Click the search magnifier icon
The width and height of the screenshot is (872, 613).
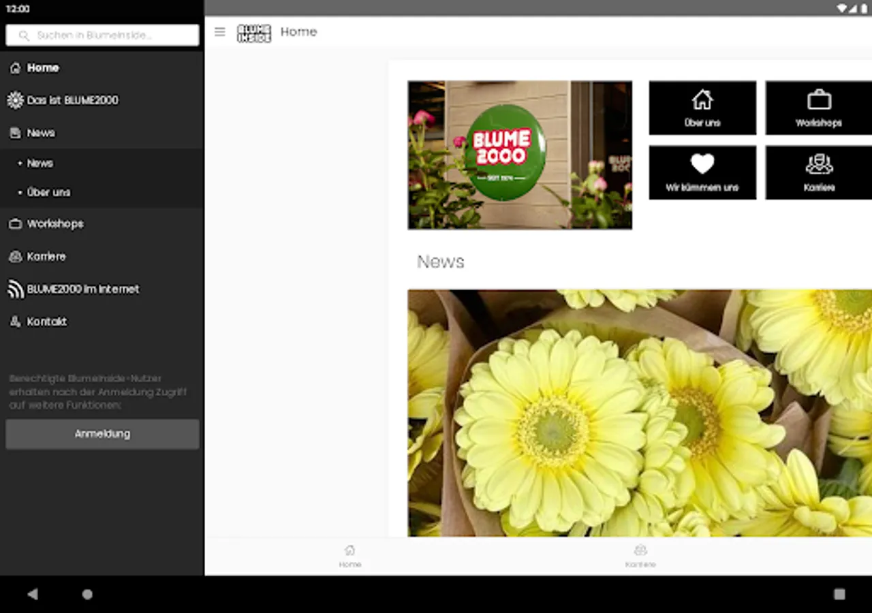pyautogui.click(x=24, y=35)
